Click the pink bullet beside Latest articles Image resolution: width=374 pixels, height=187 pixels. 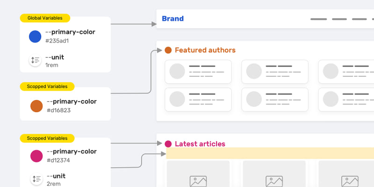(x=168, y=144)
